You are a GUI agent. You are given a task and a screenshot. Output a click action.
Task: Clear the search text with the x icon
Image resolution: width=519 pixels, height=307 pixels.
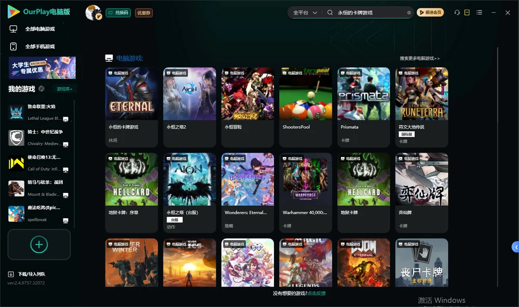[409, 12]
